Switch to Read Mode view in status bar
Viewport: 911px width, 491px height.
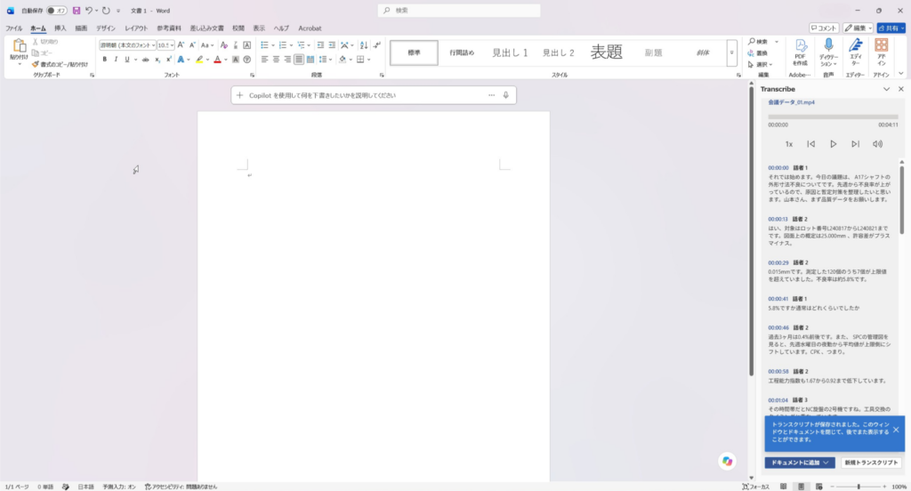tap(783, 487)
